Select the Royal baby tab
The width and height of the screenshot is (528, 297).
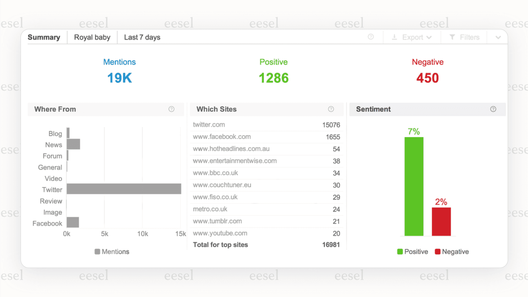click(92, 37)
